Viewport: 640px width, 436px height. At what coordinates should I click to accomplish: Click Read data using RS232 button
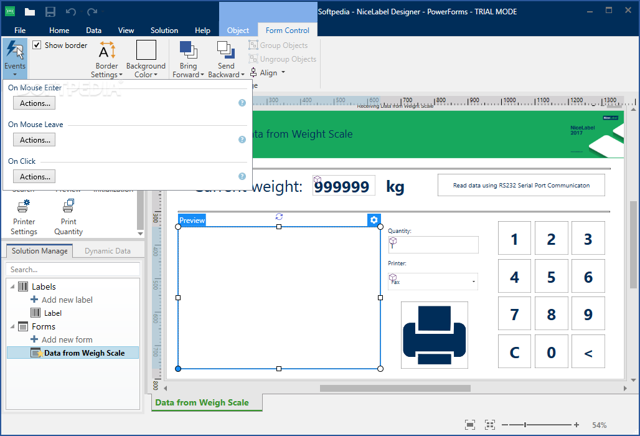(x=521, y=186)
